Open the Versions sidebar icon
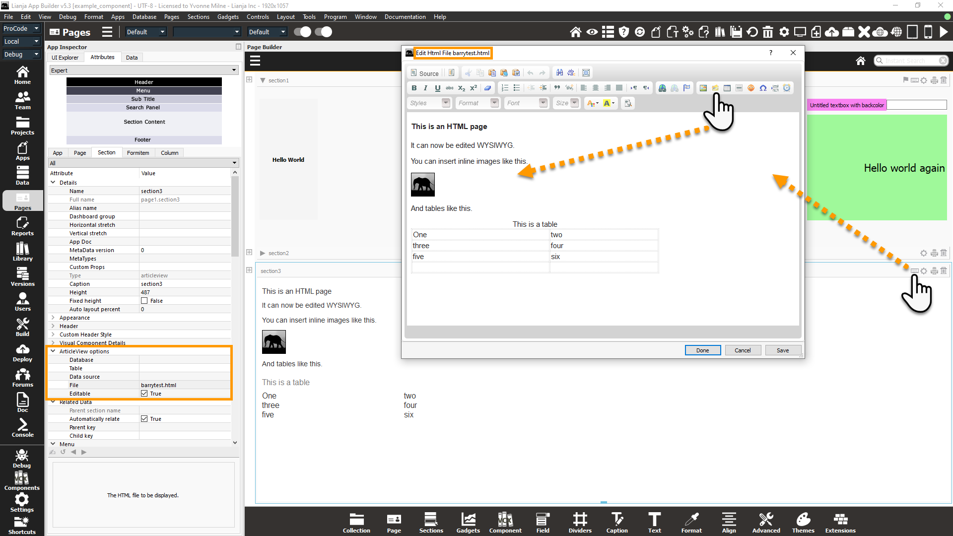953x536 pixels. pyautogui.click(x=22, y=277)
